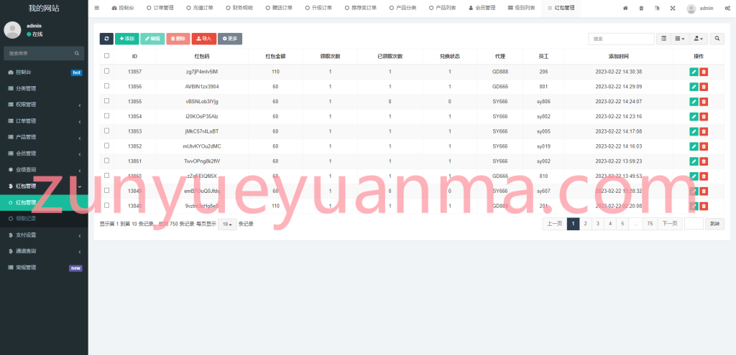Open the settings cogs icon at top right
Screen dimensions: 736x355
pos(727,8)
